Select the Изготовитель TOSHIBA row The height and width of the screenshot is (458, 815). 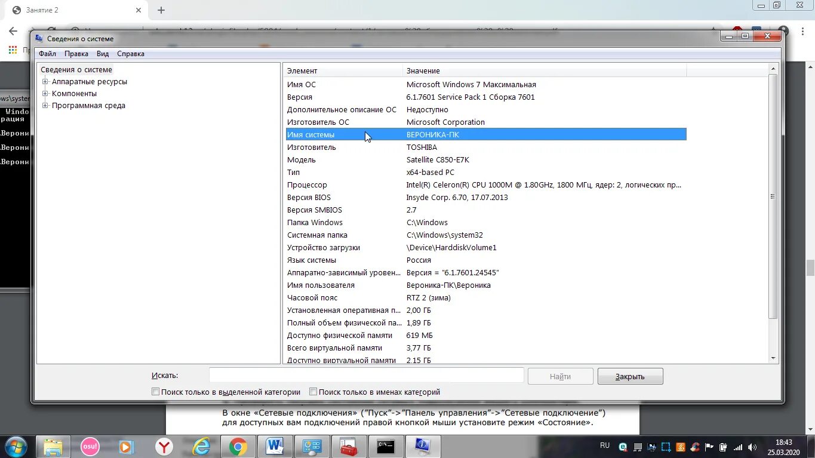coord(486,147)
